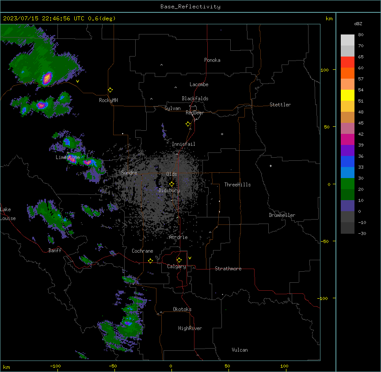The image size is (381, 372).
Task: Click the Ponoka label
Action: (212, 60)
